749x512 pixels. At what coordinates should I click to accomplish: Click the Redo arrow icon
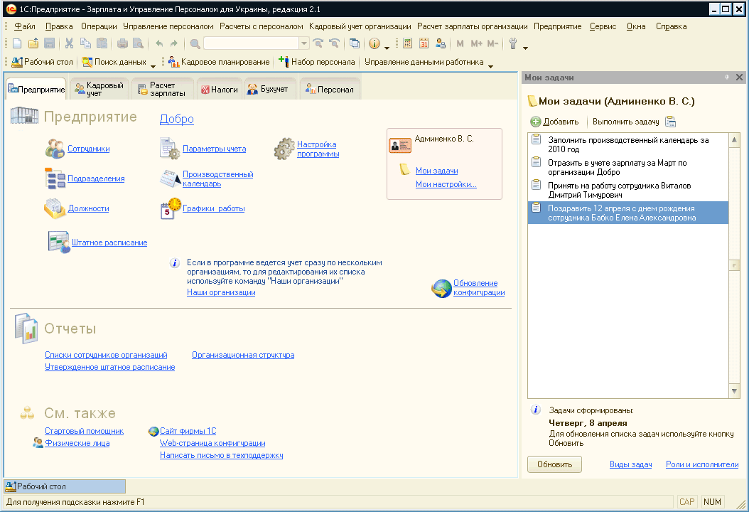click(x=174, y=44)
